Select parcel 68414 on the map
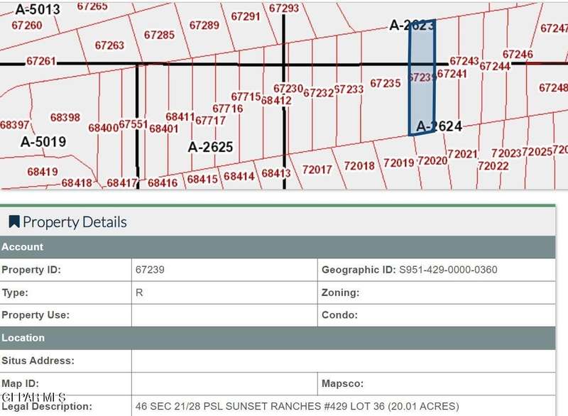This screenshot has height=416, width=568. 239,176
